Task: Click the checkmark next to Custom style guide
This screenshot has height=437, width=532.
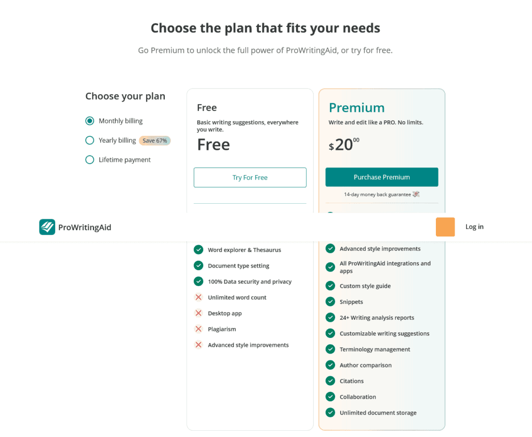Action: [x=330, y=286]
